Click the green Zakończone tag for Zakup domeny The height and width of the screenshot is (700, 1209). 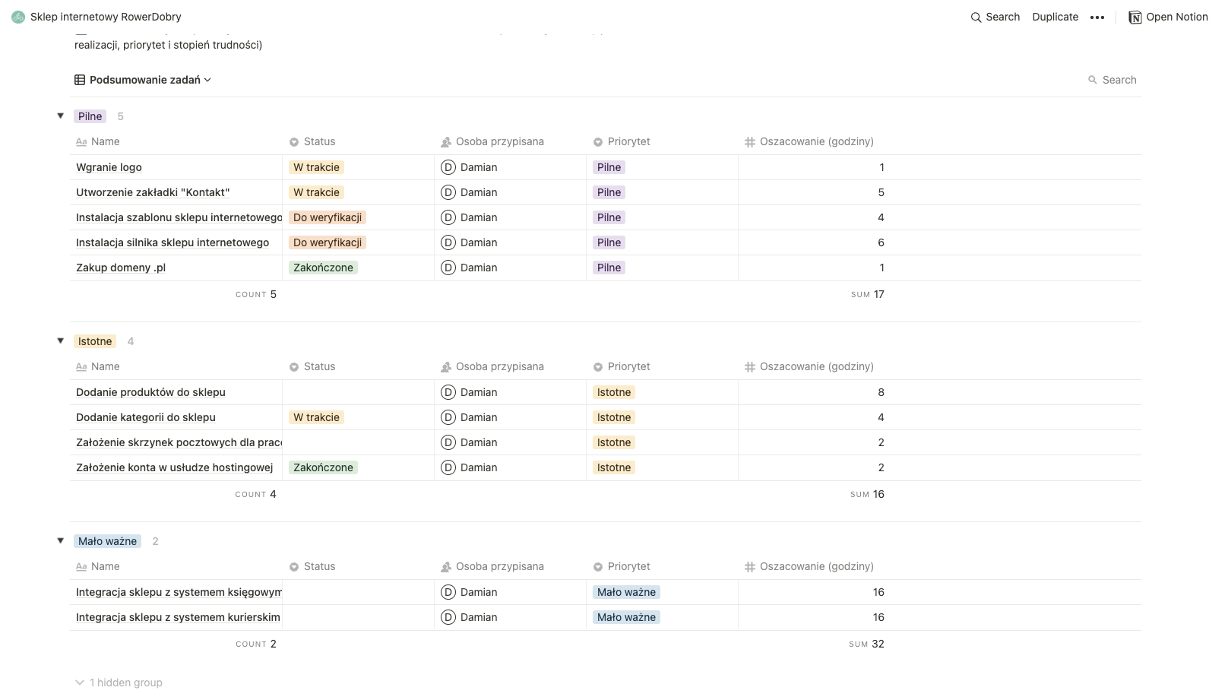coord(323,268)
